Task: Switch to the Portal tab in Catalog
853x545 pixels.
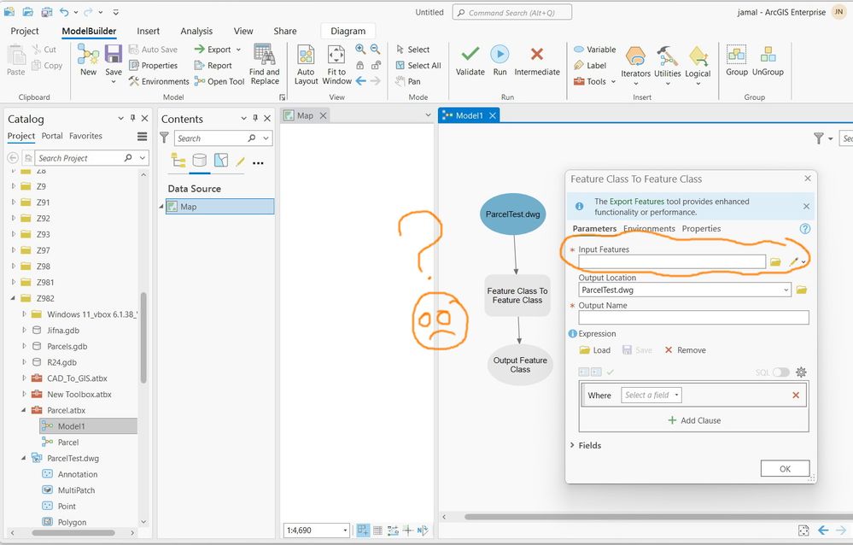Action: coord(52,136)
